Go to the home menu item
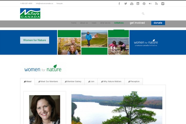The width and height of the screenshot is (186, 124). pos(74,23)
